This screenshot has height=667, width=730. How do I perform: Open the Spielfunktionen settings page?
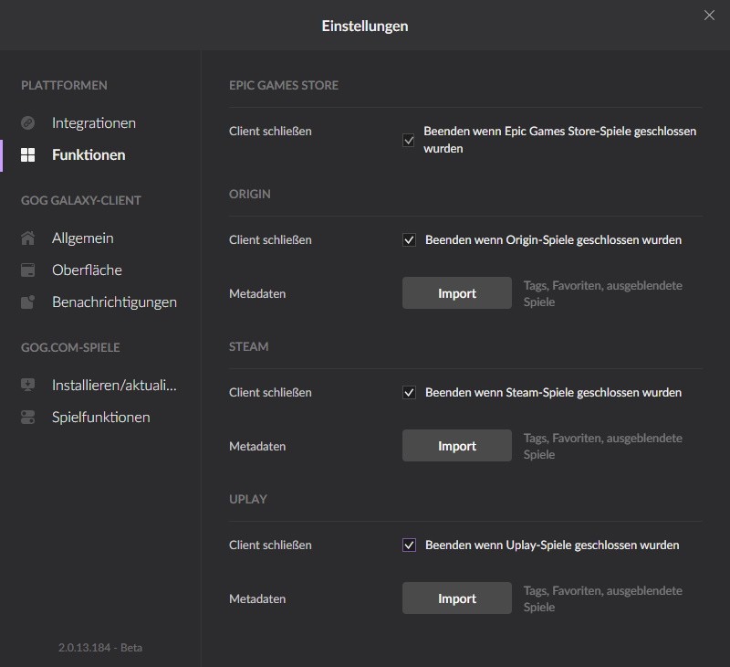point(101,418)
